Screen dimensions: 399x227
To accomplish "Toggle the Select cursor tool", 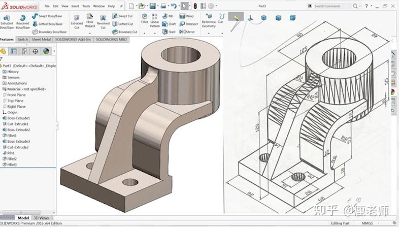I will coord(184,6).
